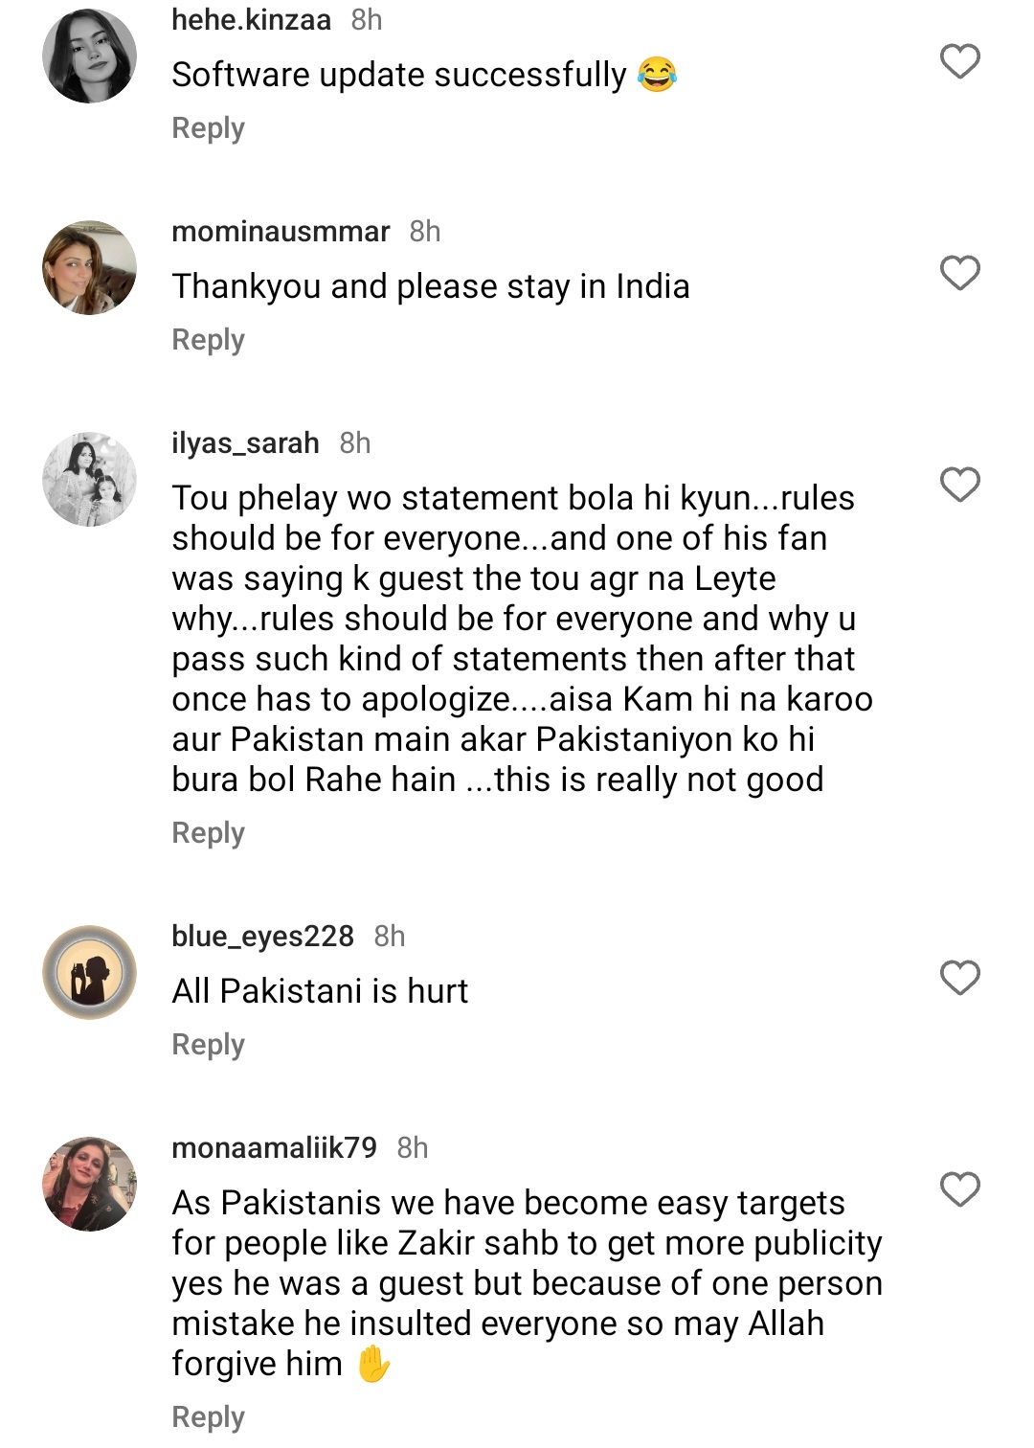The height and width of the screenshot is (1448, 1034).
Task: Reply to monaamaliik79's comment
Action: pyautogui.click(x=208, y=1417)
